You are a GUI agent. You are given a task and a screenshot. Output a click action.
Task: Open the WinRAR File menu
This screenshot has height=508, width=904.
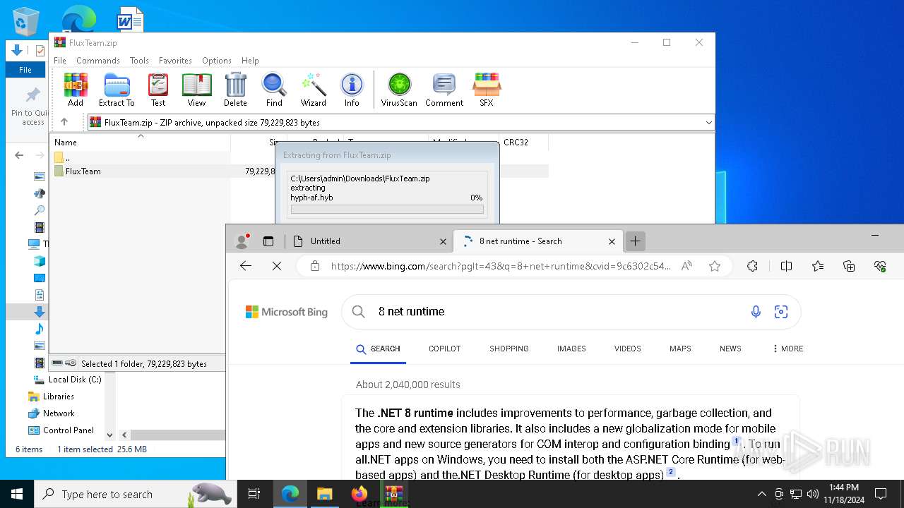pos(60,61)
